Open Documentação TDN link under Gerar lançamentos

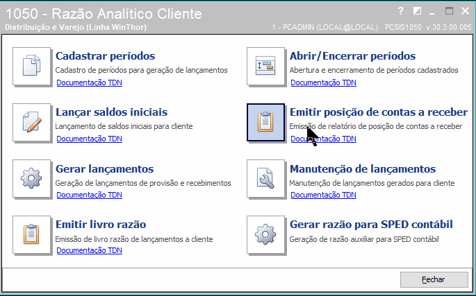89,195
